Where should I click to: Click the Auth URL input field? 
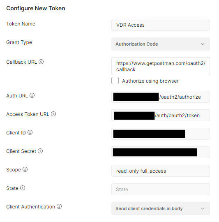[161, 97]
